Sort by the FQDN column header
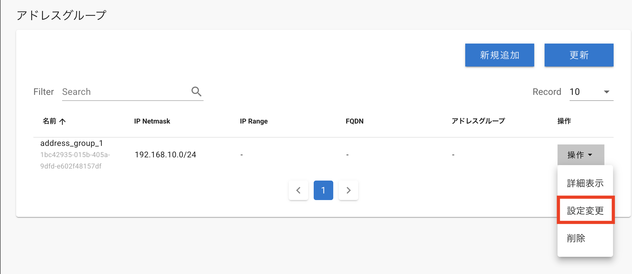The image size is (632, 274). 355,121
